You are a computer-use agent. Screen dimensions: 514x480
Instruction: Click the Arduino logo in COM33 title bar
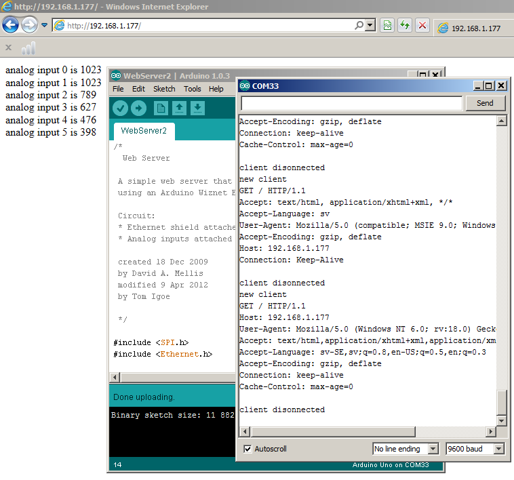click(245, 86)
